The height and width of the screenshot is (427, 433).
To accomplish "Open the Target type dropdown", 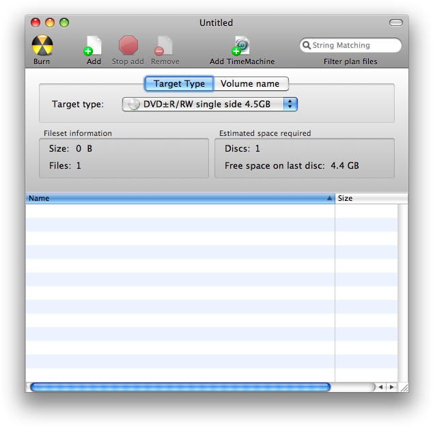I will point(210,104).
